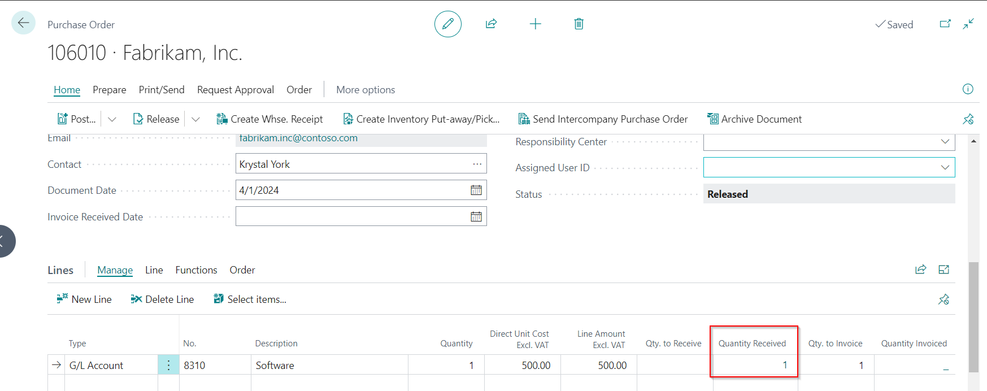Open the Contact lookup ellipsis

477,164
